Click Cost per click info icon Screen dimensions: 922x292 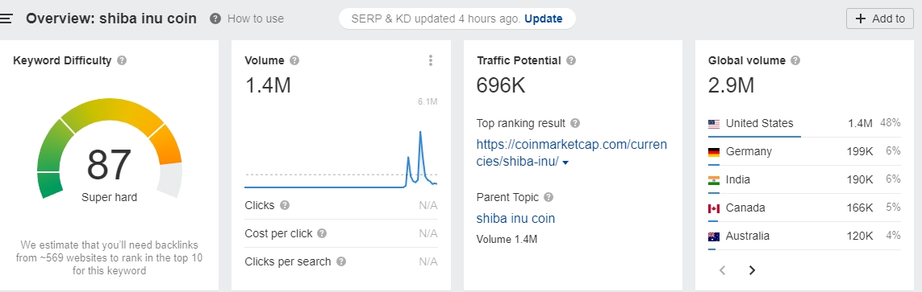click(x=322, y=233)
